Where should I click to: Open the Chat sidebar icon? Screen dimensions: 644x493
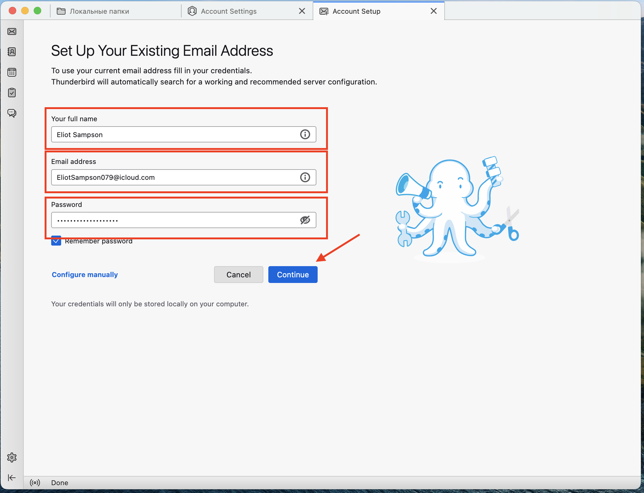(12, 113)
